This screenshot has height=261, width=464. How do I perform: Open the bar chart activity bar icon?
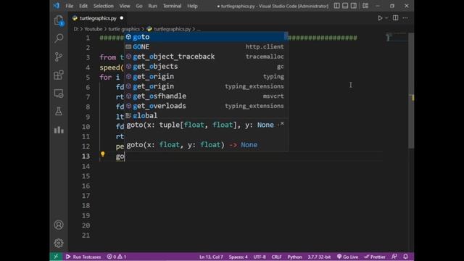(59, 130)
